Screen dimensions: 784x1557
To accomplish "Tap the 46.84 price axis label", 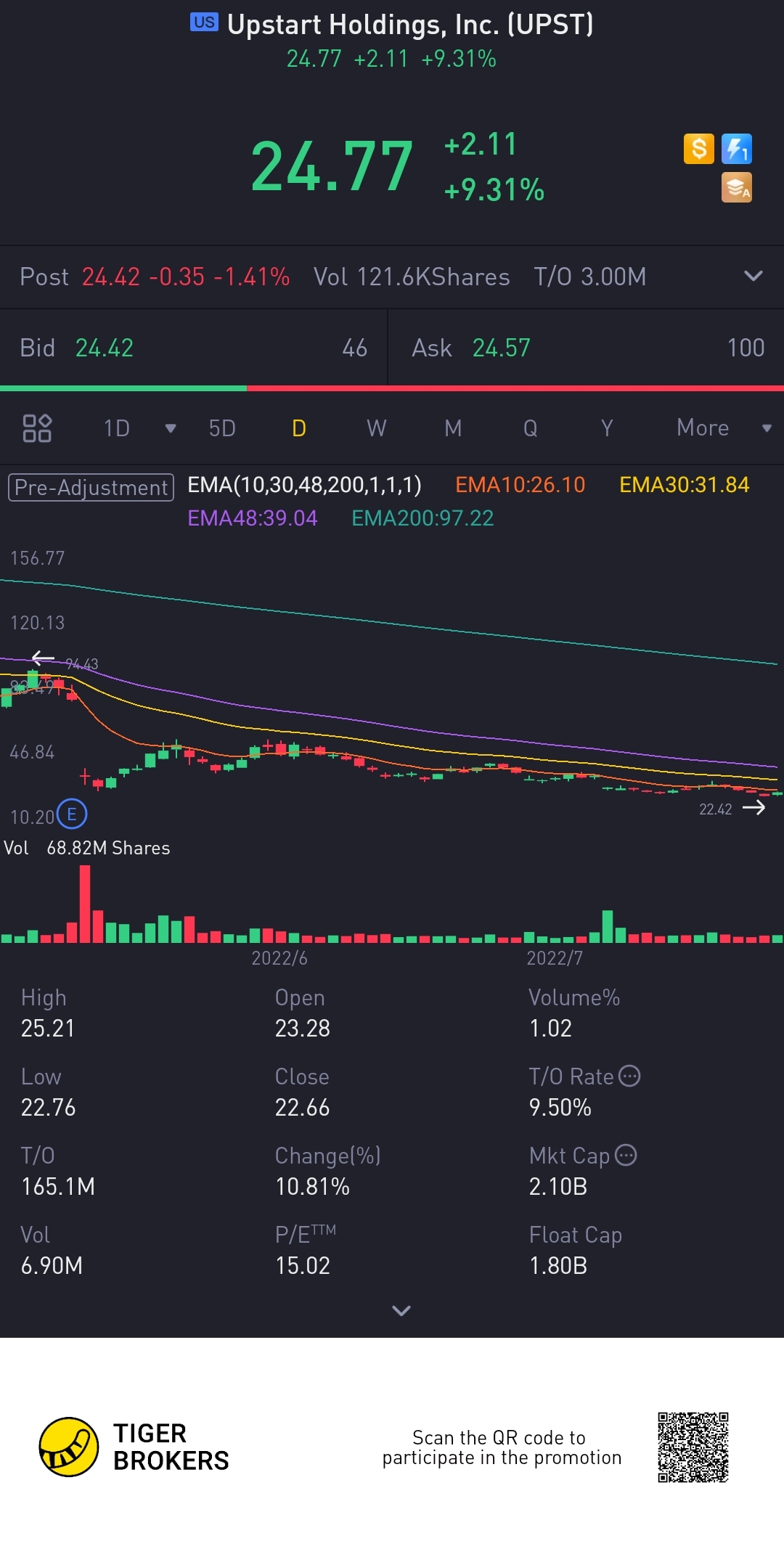I will [33, 752].
